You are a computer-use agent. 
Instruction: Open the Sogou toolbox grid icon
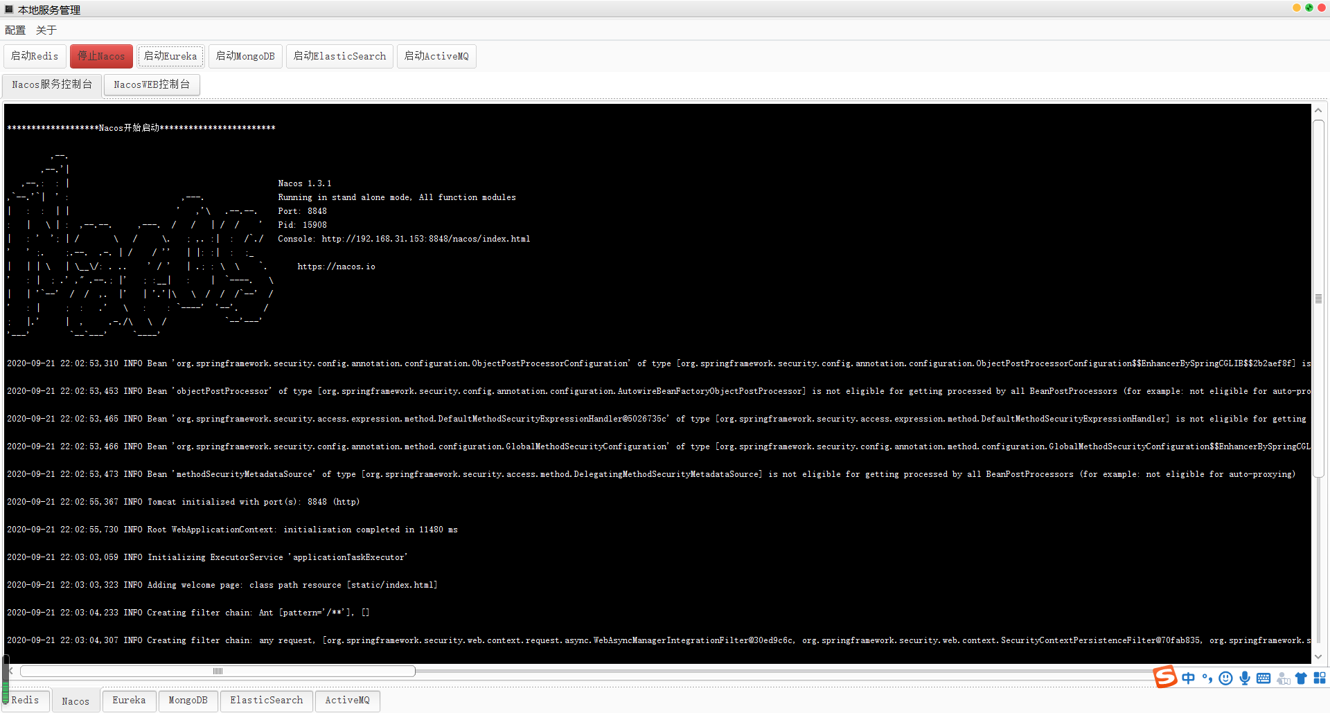point(1320,678)
